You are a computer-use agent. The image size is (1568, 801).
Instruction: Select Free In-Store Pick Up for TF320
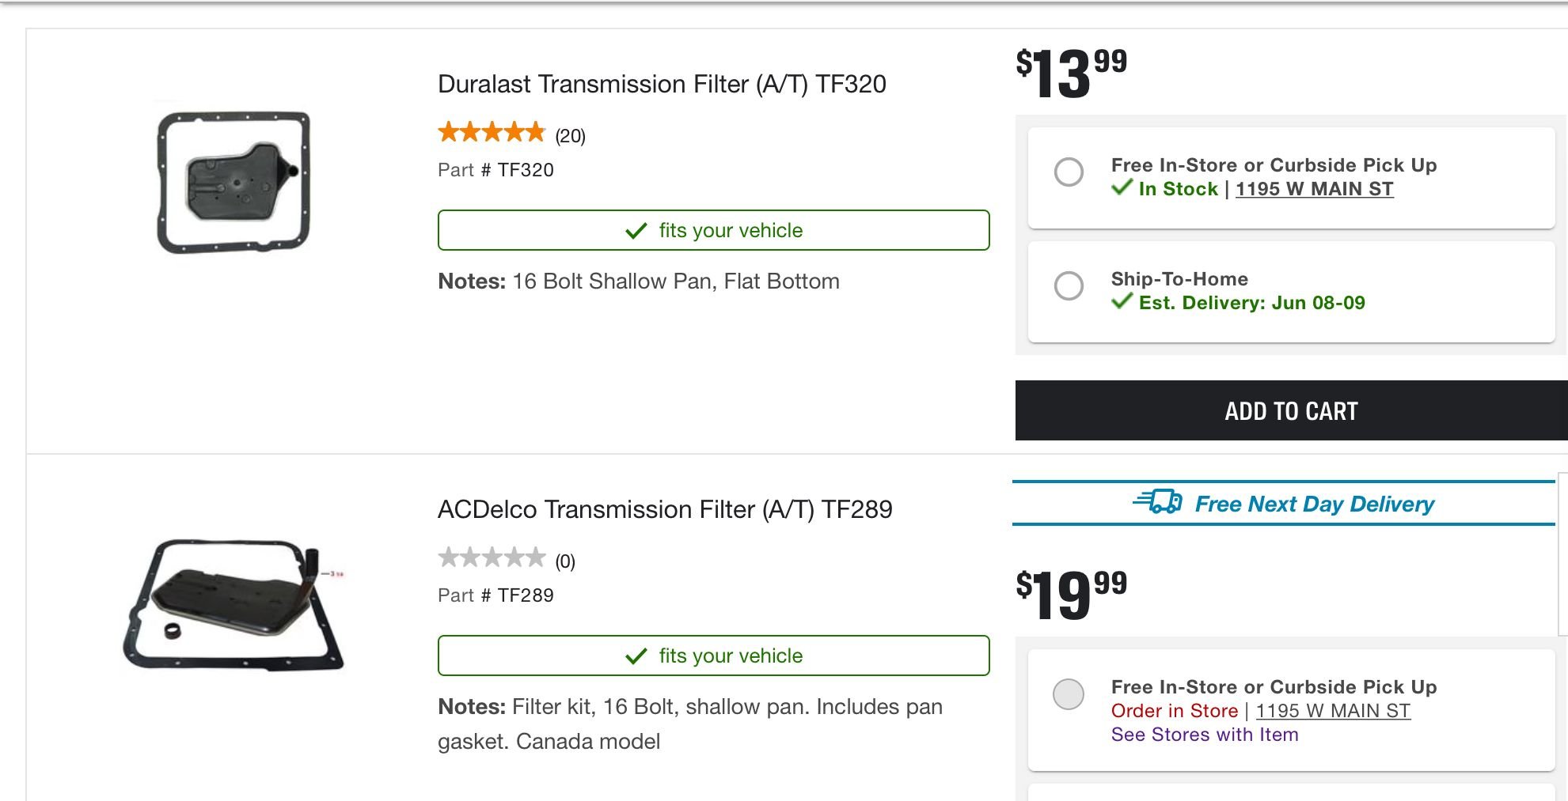click(x=1069, y=172)
